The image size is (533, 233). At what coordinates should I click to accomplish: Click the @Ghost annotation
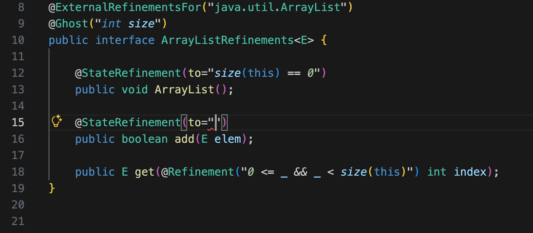pos(69,24)
